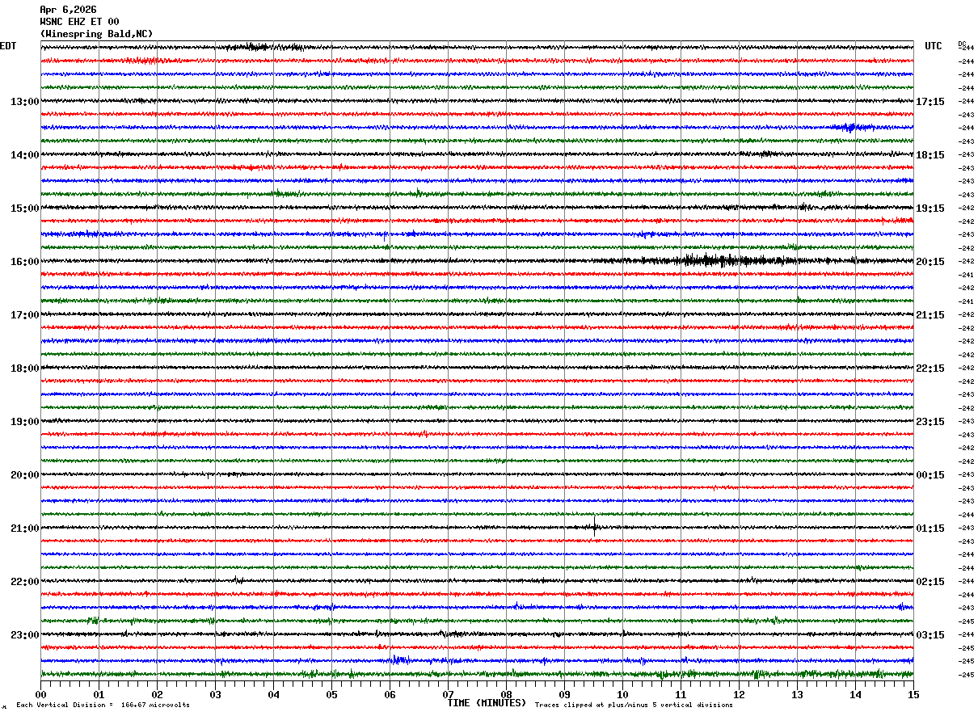Click minute tick label 09 on x-axis
This screenshot has width=978, height=716.
coord(564,694)
